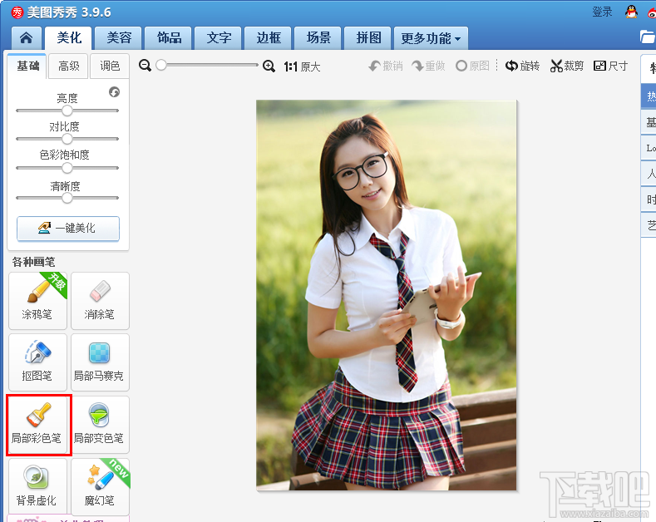Screen dimensions: 656x522
Task: Select the 局部变色笔 recolor brush
Action: pyautogui.click(x=100, y=424)
